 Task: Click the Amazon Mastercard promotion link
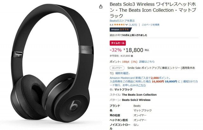140,78
